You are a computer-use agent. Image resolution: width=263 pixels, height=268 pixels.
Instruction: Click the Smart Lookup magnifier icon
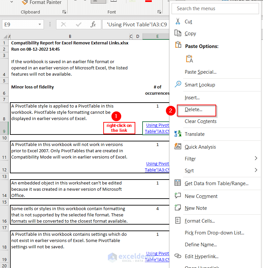(178, 84)
